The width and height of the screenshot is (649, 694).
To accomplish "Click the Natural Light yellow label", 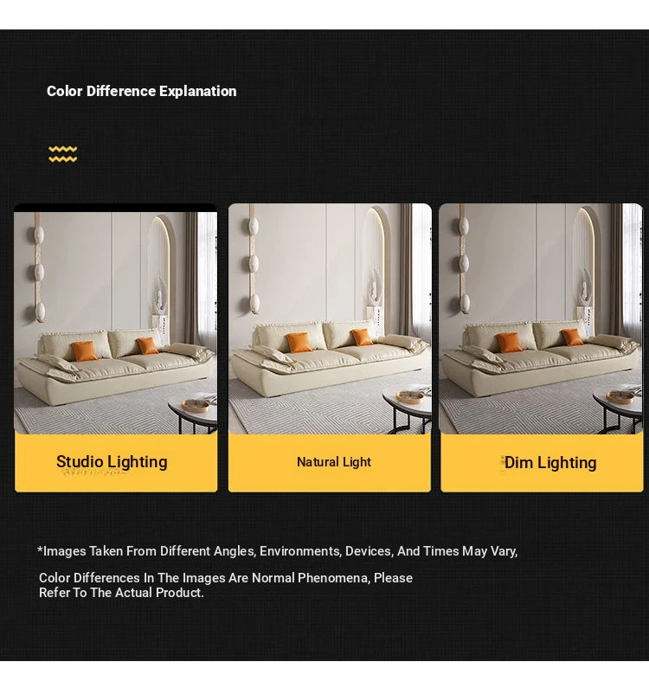I will pos(330,462).
